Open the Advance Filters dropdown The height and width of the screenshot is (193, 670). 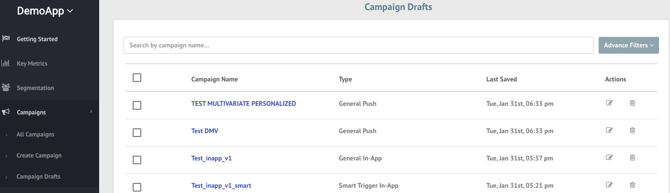coord(629,45)
